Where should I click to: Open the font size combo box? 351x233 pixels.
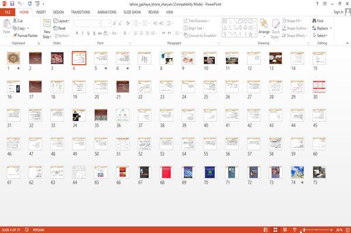point(106,23)
